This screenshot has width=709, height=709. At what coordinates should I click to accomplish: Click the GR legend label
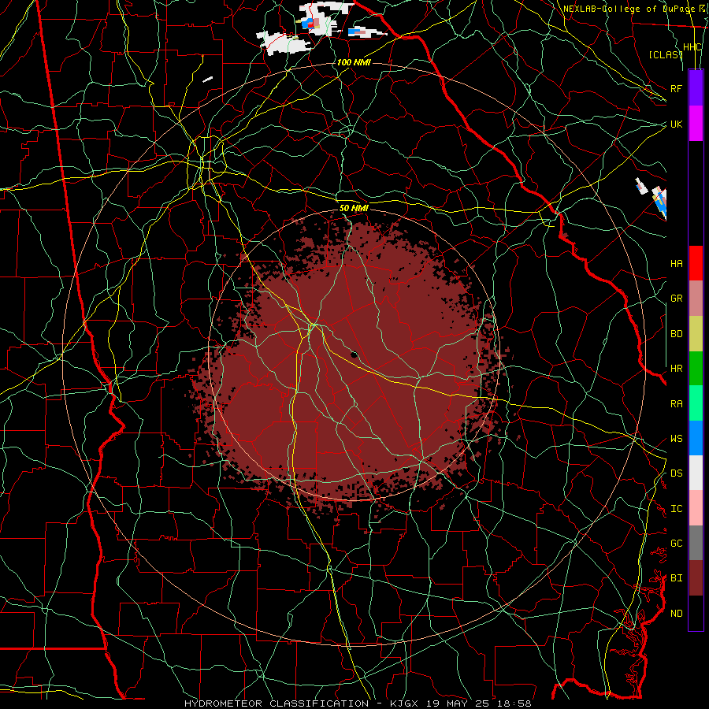point(676,299)
